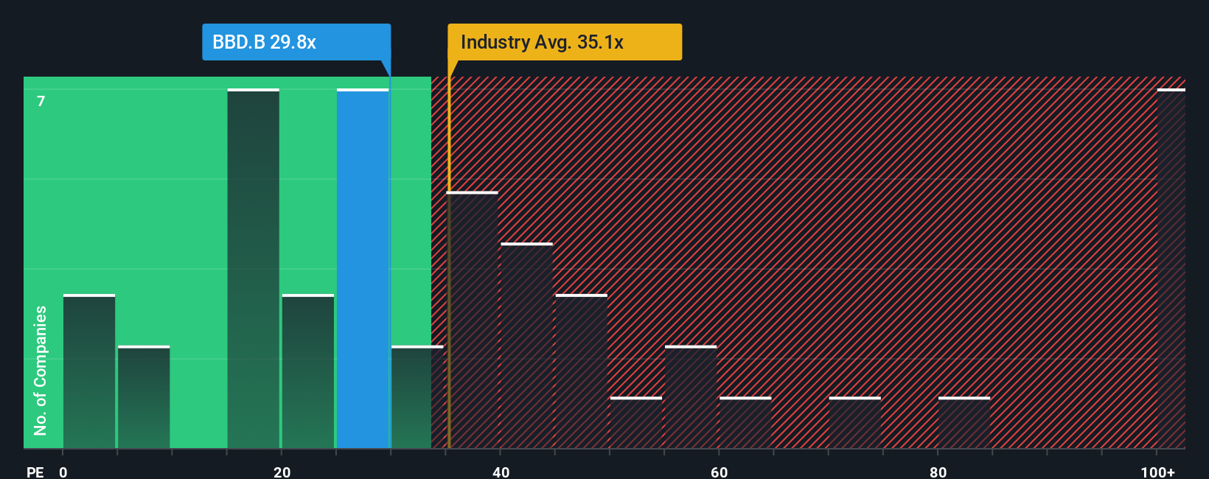Click the x-axis label 100+
Image resolution: width=1209 pixels, height=479 pixels.
(1157, 472)
